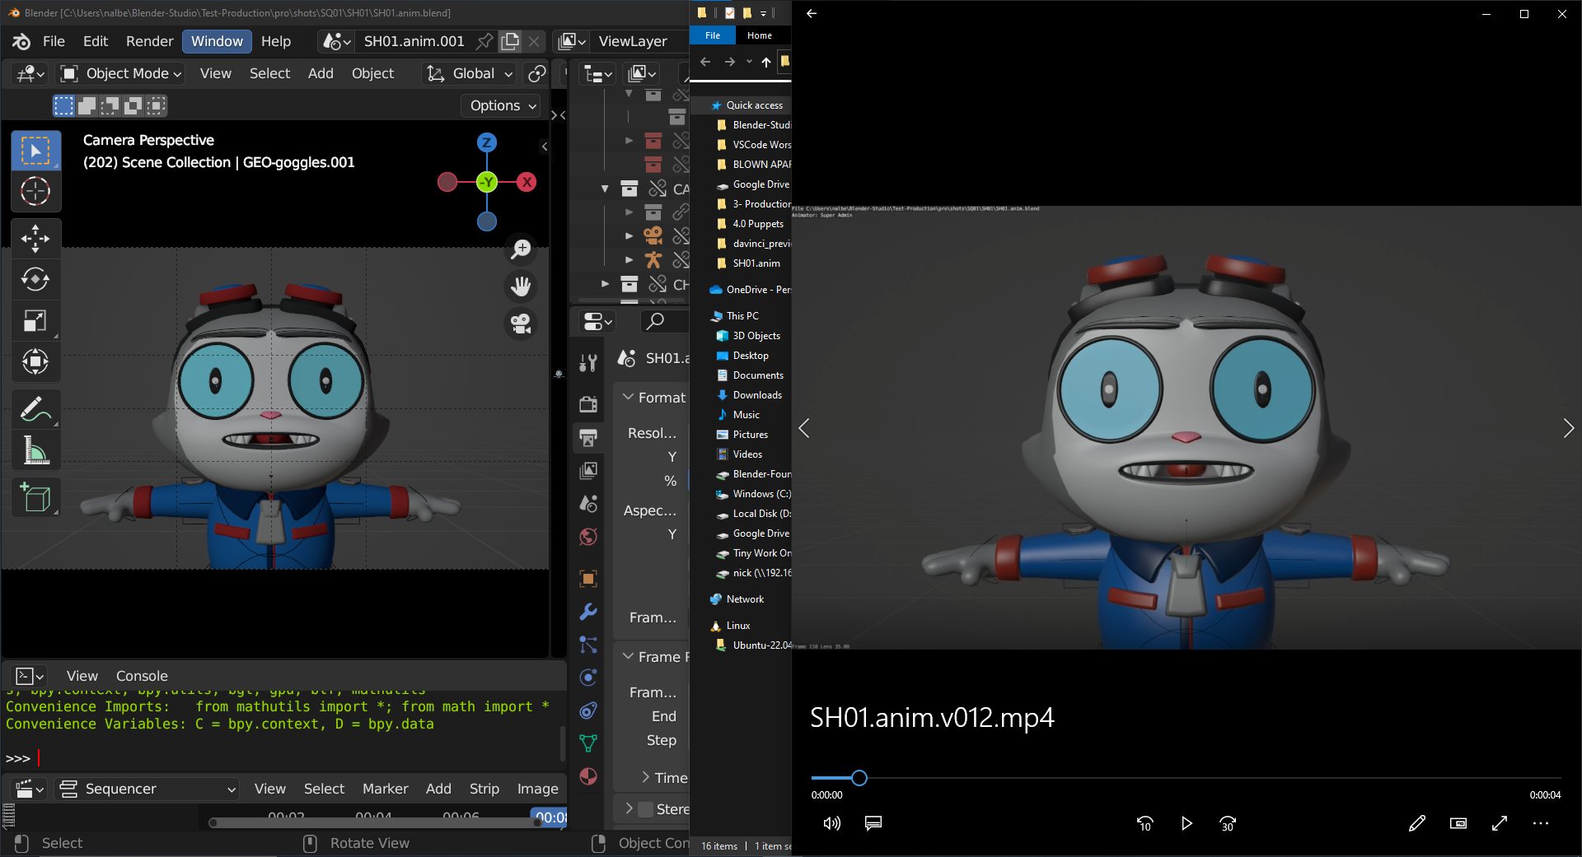Open the Render menu
The height and width of the screenshot is (857, 1582).
pos(149,41)
